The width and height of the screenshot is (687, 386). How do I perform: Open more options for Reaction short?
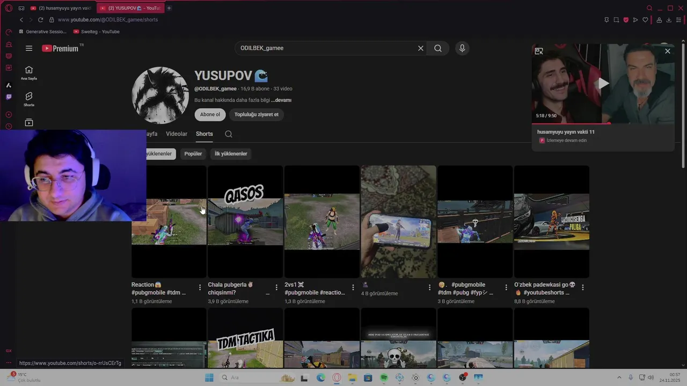(x=200, y=288)
